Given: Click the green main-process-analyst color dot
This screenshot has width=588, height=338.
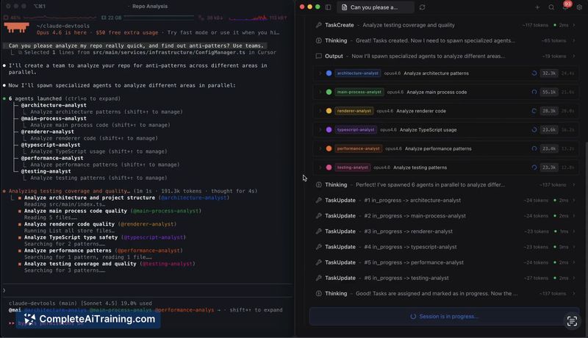Looking at the screenshot, I should [x=329, y=92].
